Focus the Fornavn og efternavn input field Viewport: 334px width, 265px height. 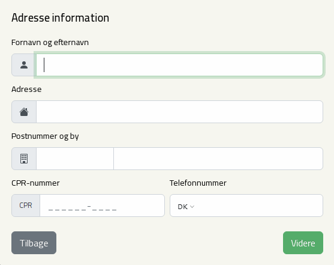coord(179,65)
